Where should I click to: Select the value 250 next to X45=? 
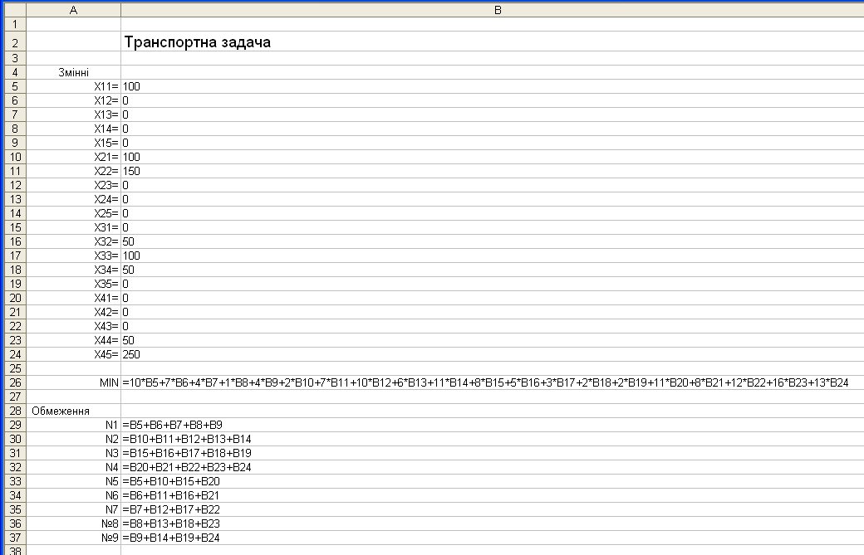(x=492, y=354)
